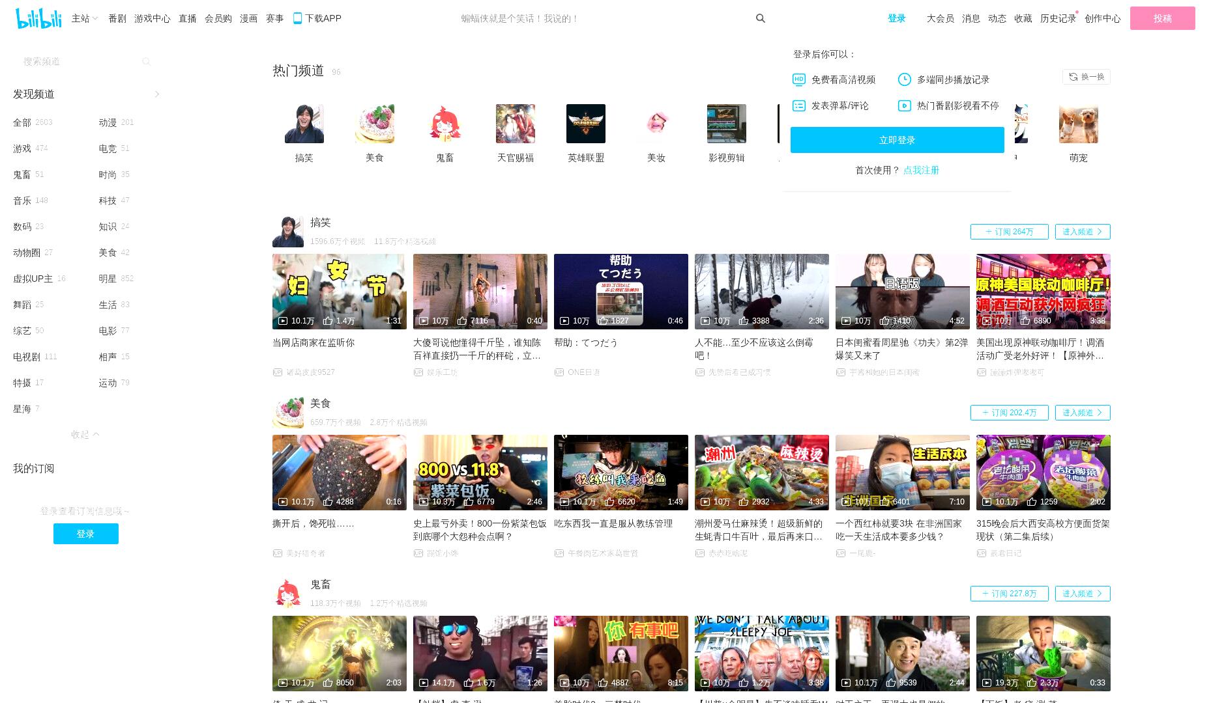Select the 动漫 category in sidebar
1211x703 pixels.
(x=108, y=122)
